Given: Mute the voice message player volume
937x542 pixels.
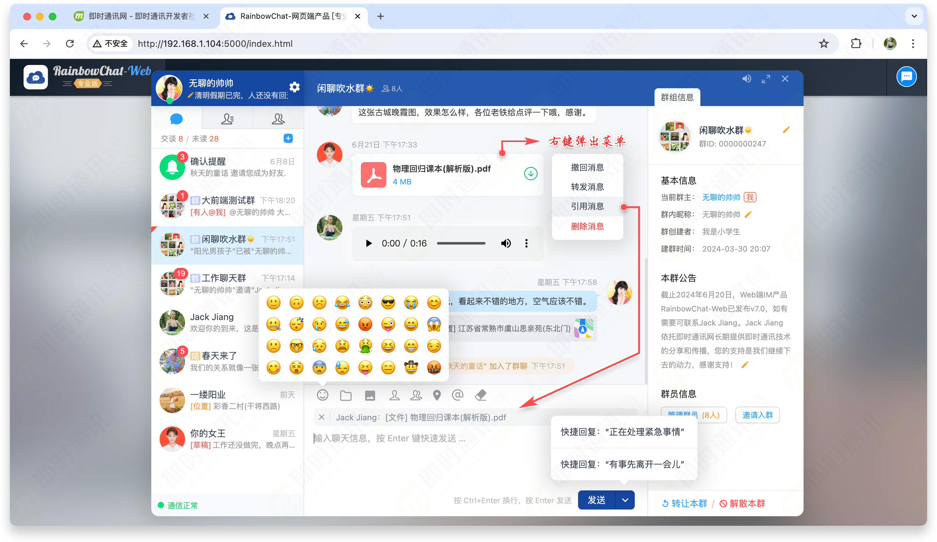Looking at the screenshot, I should click(506, 243).
